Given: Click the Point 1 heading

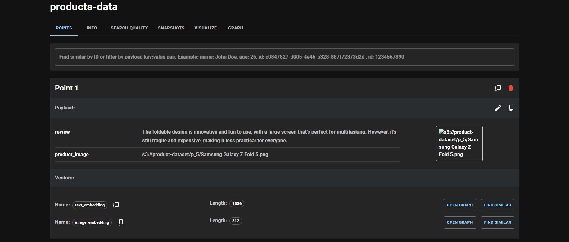Looking at the screenshot, I should (66, 88).
